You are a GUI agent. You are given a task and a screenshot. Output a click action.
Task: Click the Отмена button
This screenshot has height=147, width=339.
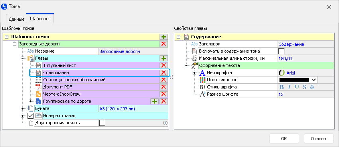click(319, 138)
